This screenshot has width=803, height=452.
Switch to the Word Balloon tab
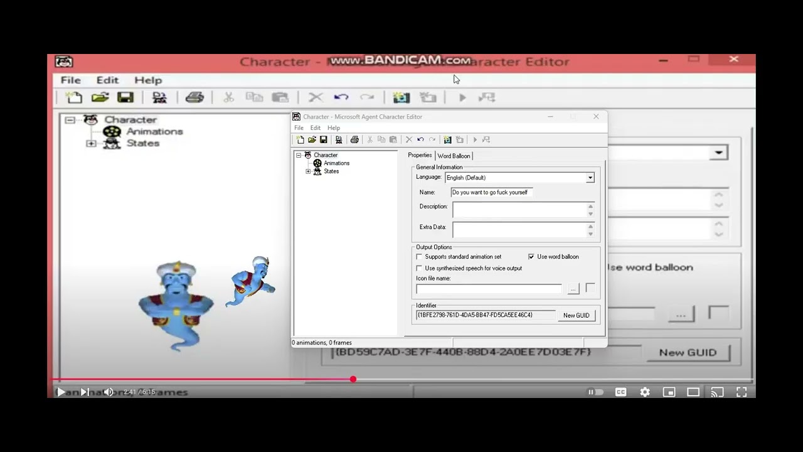[454, 156]
